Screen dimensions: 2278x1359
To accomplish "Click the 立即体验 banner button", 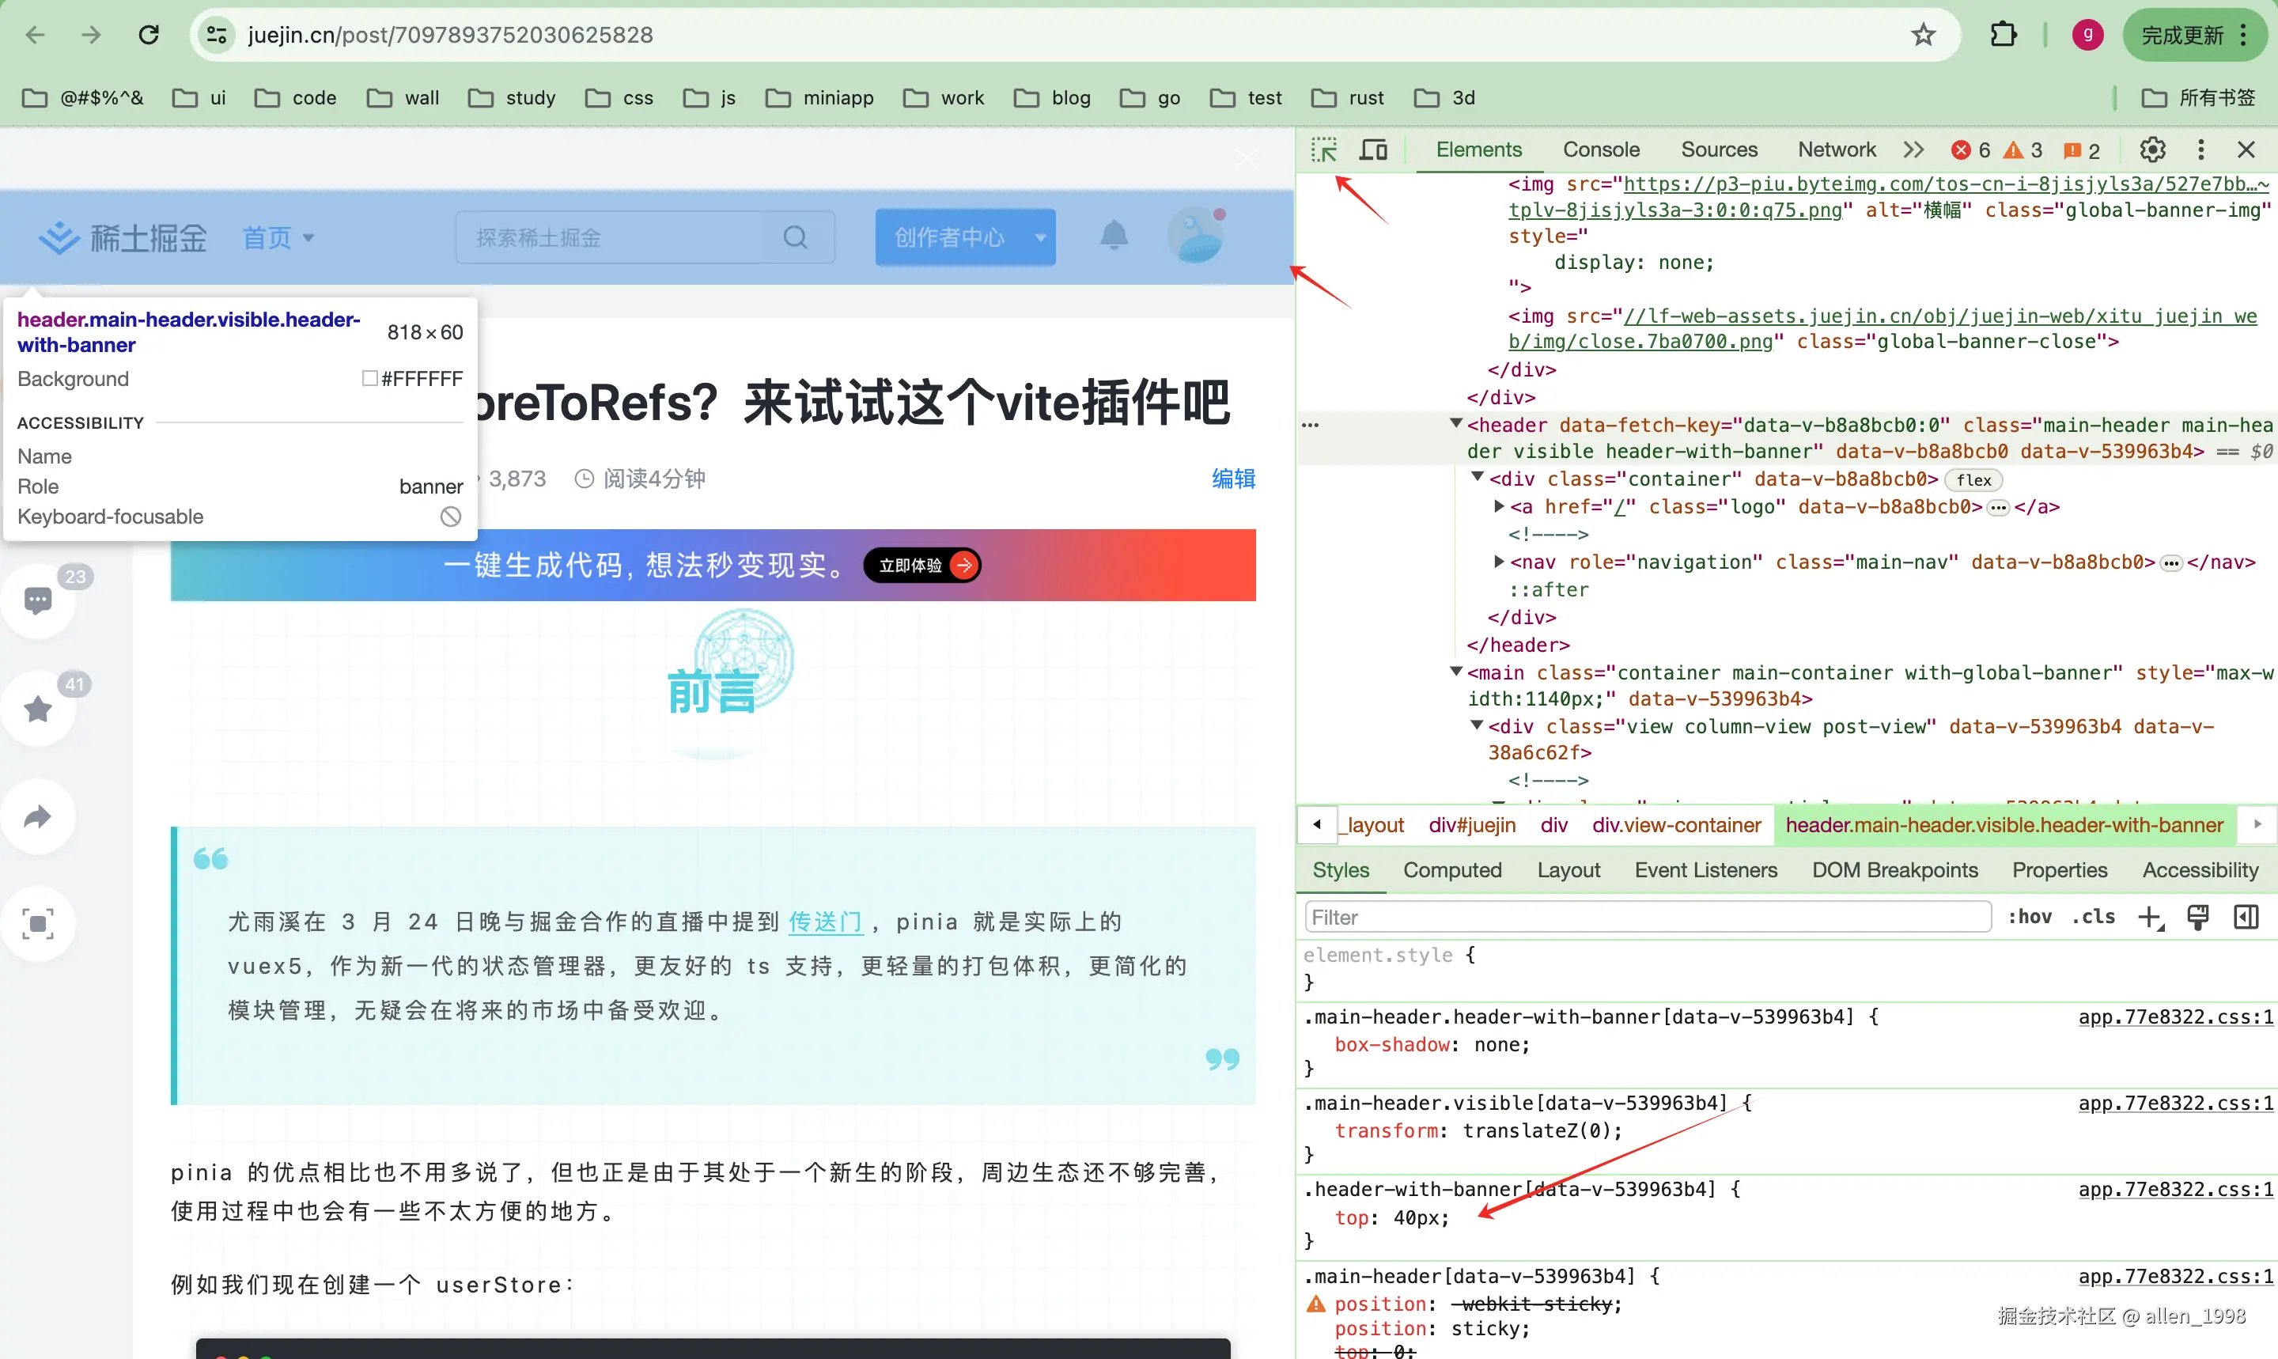I will (x=922, y=565).
